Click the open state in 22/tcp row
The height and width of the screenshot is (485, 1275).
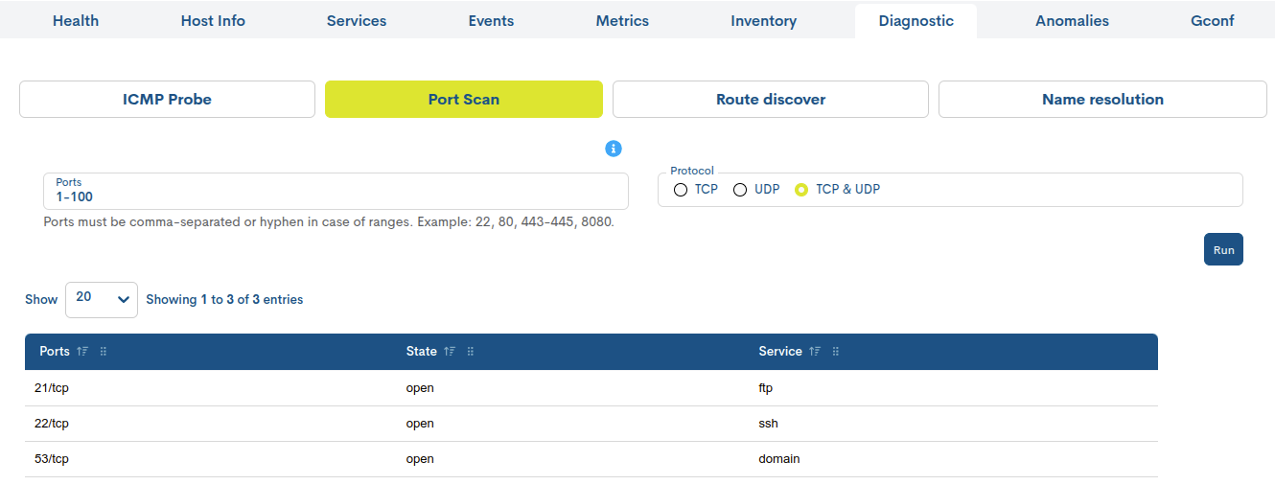[420, 424]
